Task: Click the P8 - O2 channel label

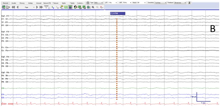Action: coord(5,82)
